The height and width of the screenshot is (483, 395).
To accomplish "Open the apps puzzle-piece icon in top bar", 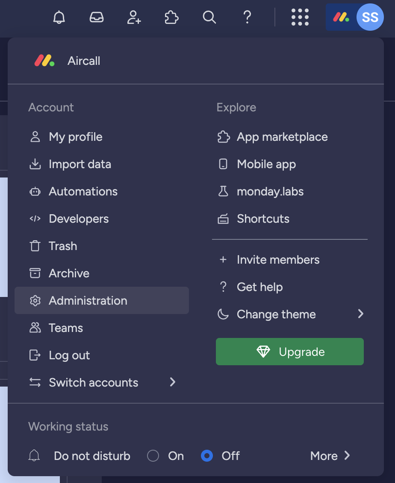I will pyautogui.click(x=171, y=17).
